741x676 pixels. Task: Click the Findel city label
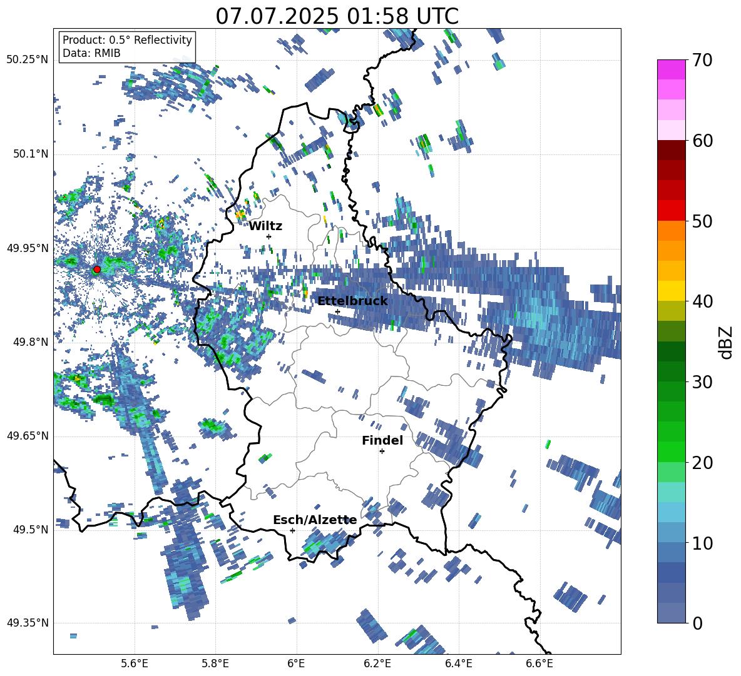(x=382, y=440)
